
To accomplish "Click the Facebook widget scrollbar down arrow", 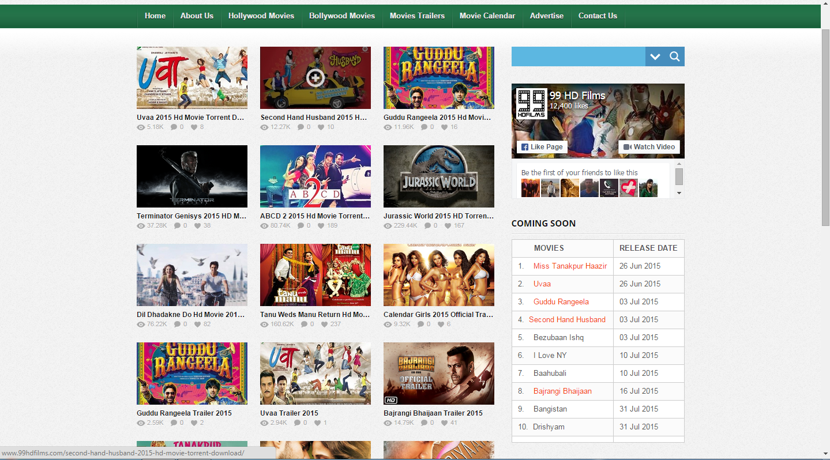I will 679,193.
